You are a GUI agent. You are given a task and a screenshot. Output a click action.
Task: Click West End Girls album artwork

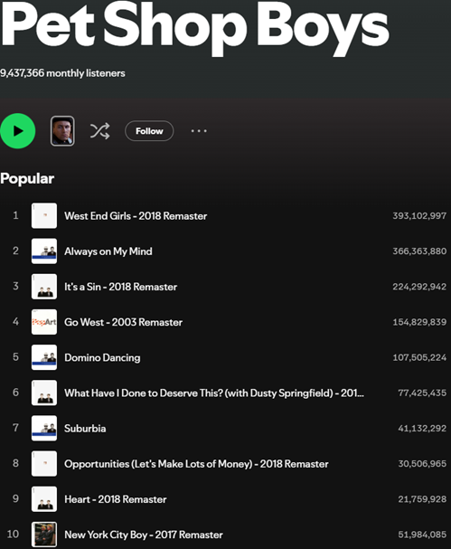[x=44, y=215]
